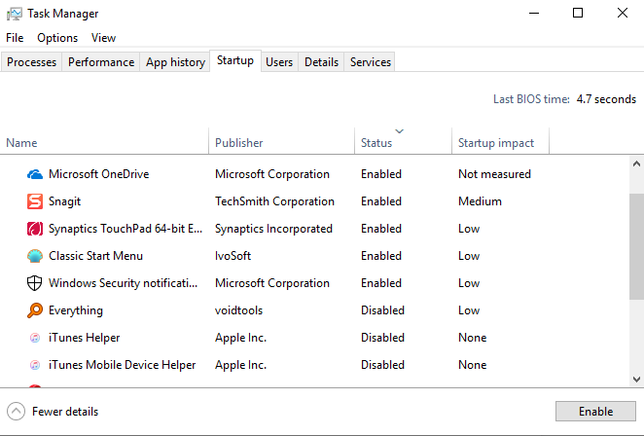644x436 pixels.
Task: Switch to the Processes tab
Action: pos(32,62)
